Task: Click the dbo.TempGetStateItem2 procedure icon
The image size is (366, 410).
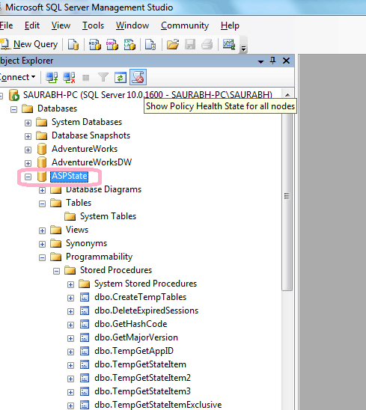Action: click(x=85, y=378)
